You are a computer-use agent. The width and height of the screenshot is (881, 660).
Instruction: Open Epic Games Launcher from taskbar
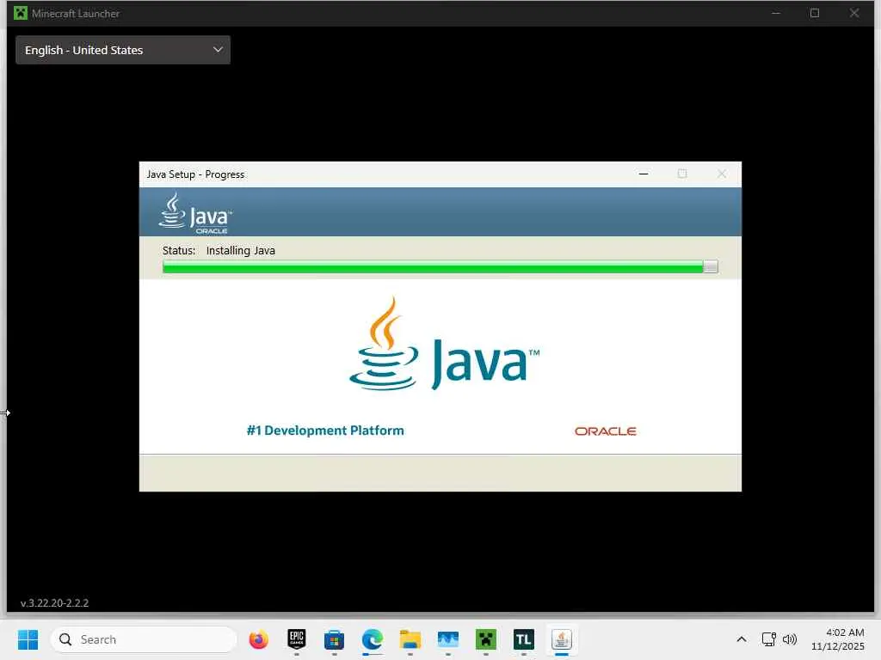(x=297, y=639)
